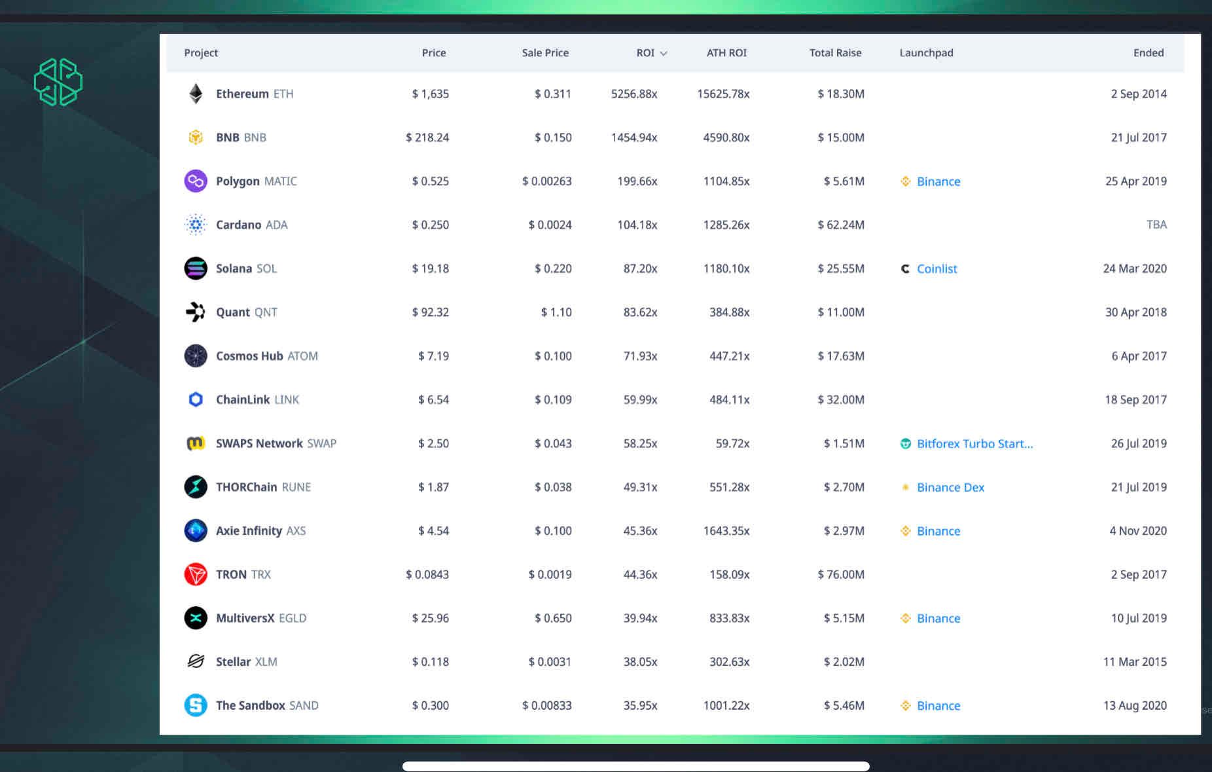Open the Cosmos Hub ATOM project name
The width and height of the screenshot is (1212, 772).
(267, 356)
